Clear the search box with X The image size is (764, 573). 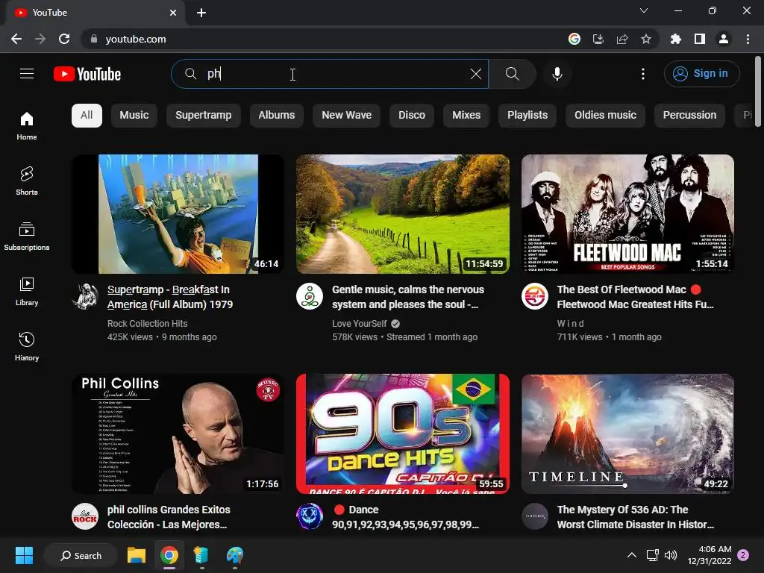pyautogui.click(x=475, y=74)
